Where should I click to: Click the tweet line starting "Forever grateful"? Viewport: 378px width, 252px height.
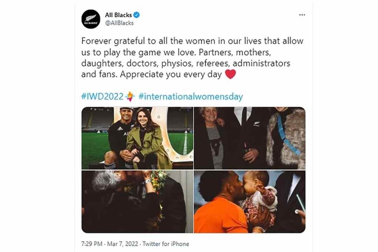pos(192,41)
